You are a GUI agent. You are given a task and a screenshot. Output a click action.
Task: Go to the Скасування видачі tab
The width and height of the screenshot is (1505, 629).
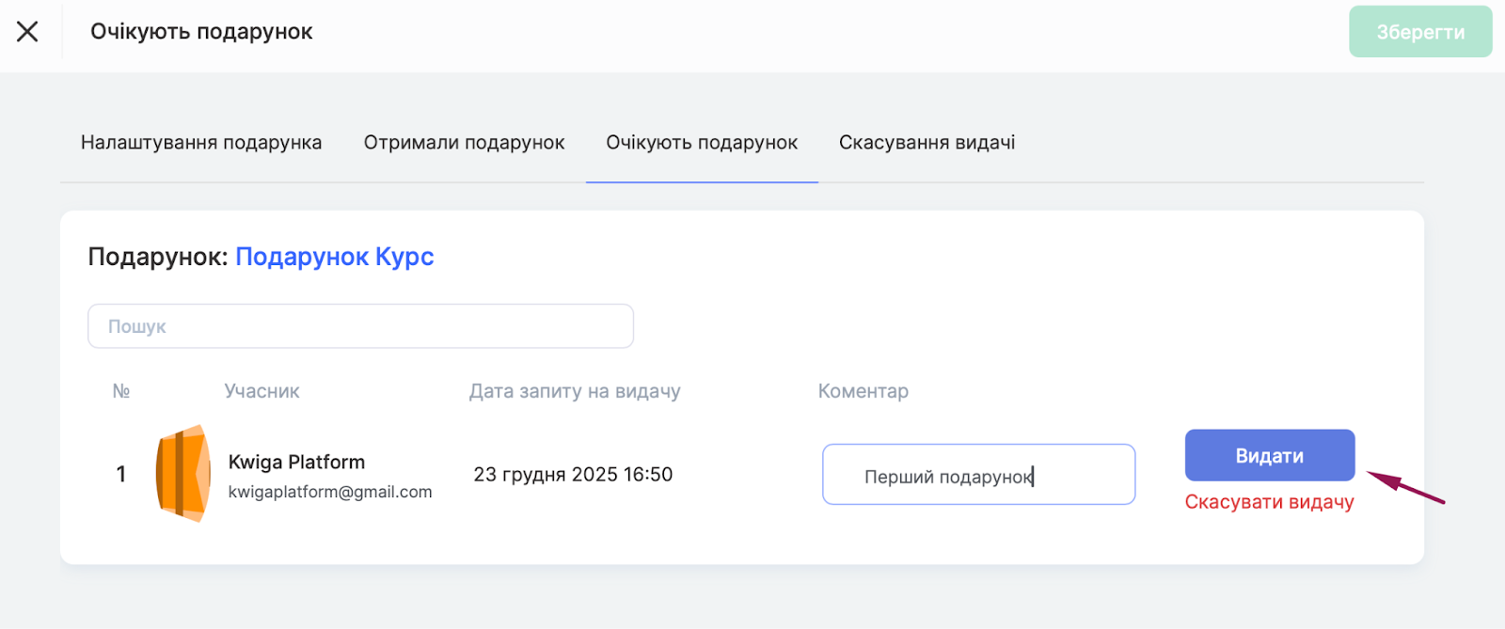click(x=927, y=143)
